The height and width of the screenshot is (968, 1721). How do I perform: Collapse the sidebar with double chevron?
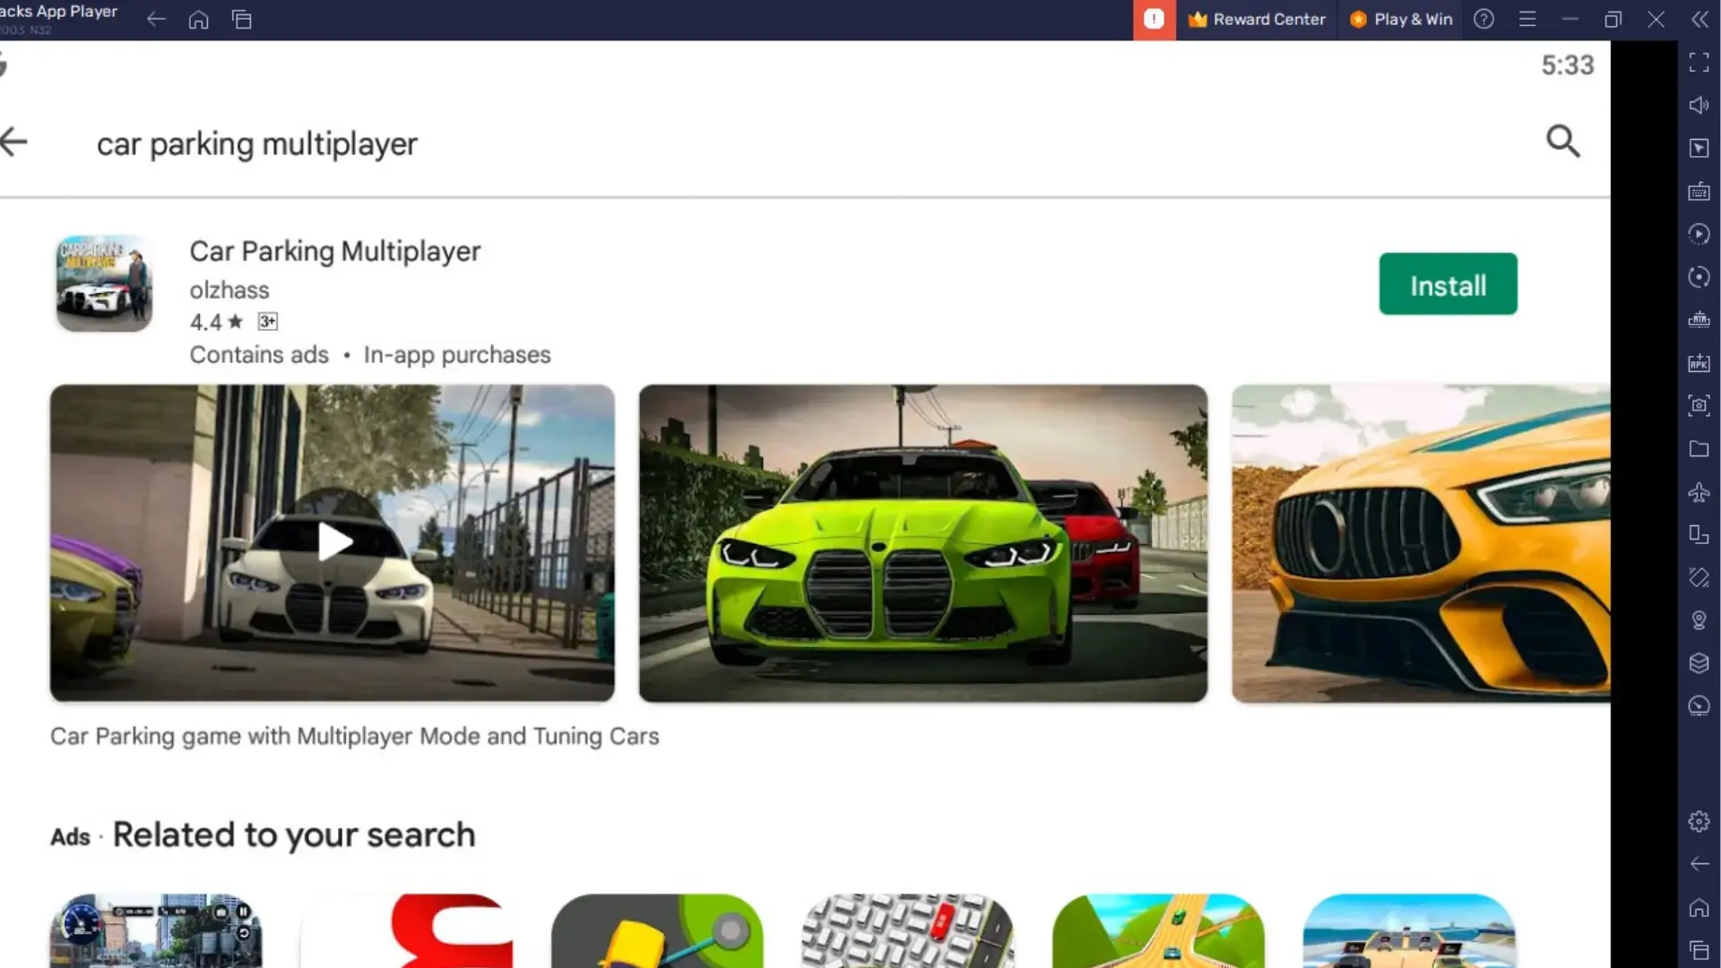tap(1699, 19)
